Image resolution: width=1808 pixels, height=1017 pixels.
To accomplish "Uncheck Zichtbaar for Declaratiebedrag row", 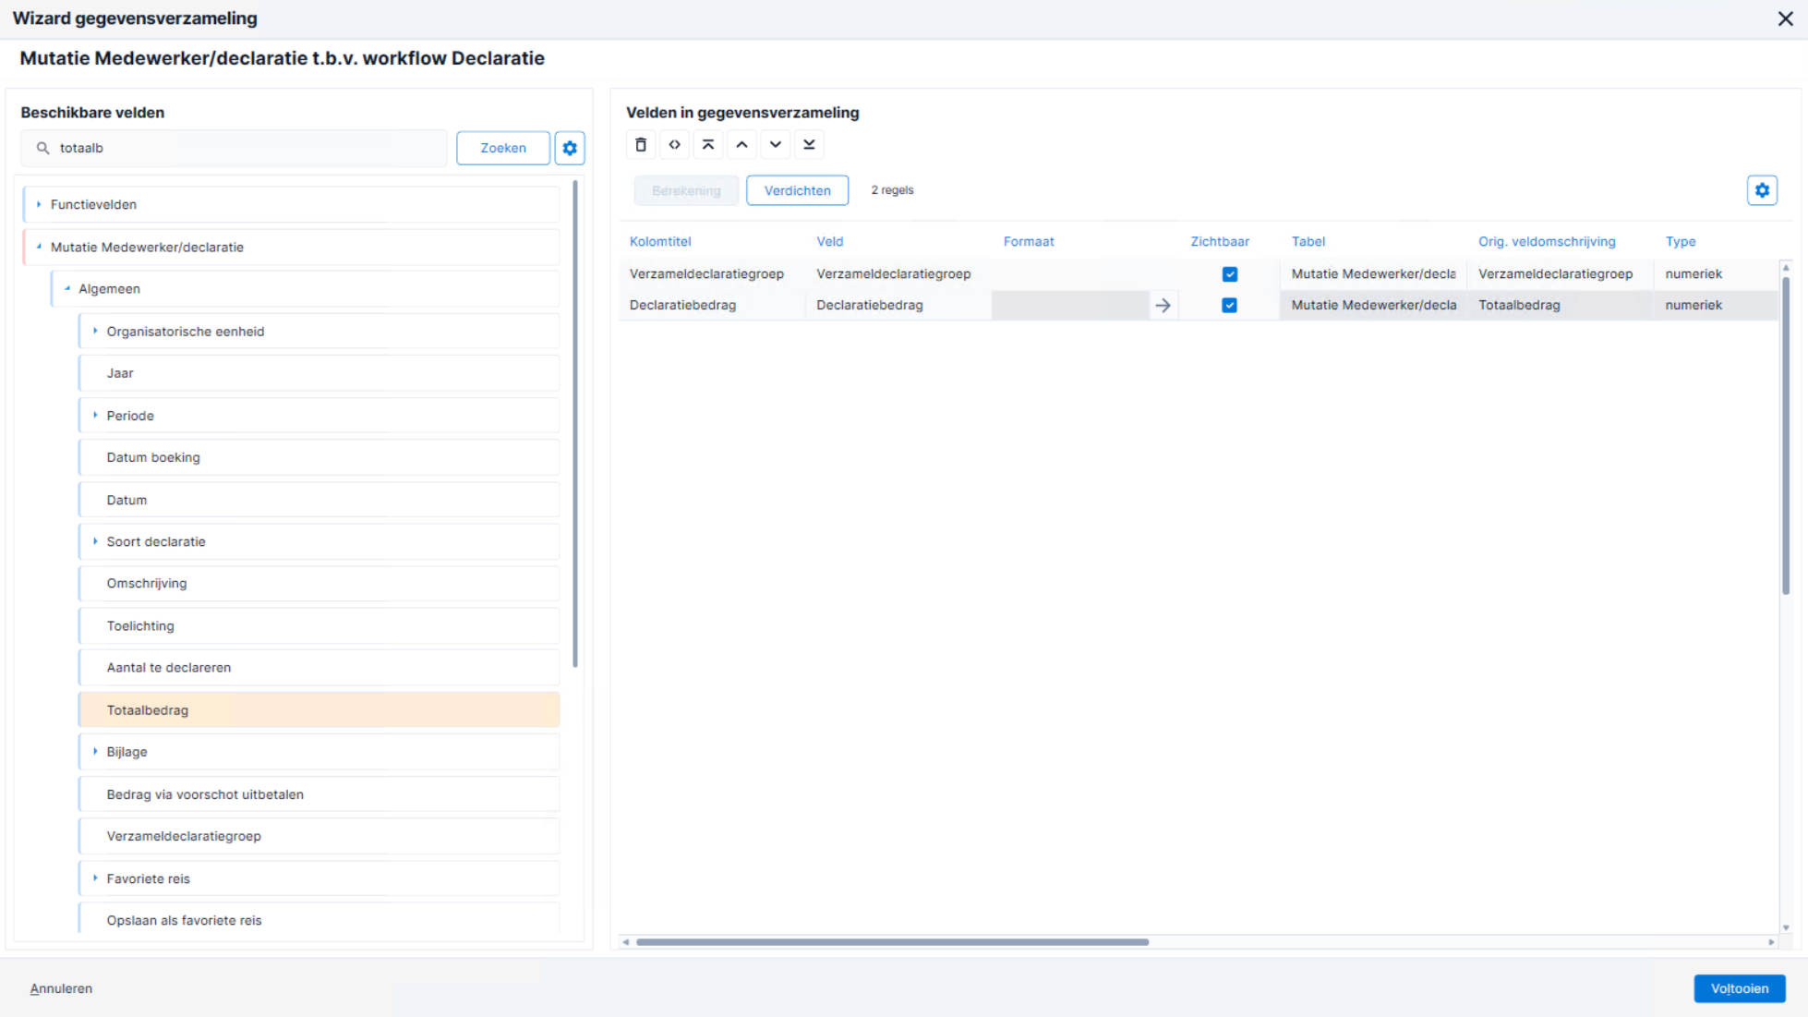I will pos(1229,306).
